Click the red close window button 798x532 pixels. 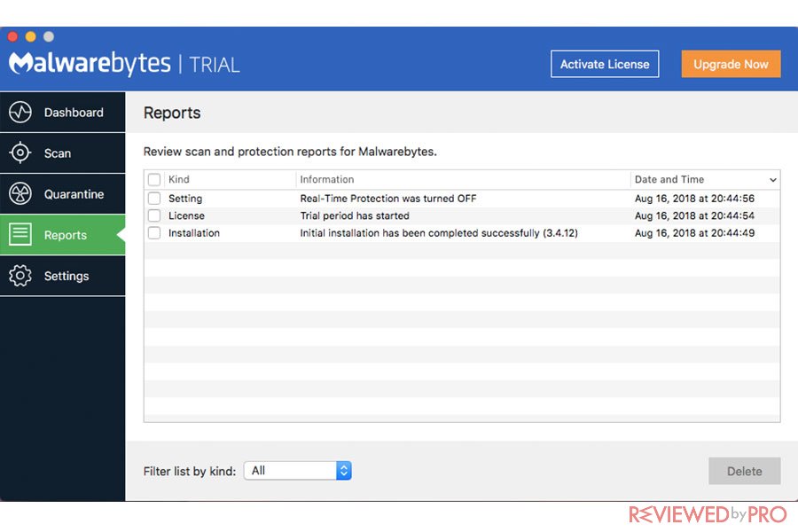coord(12,36)
